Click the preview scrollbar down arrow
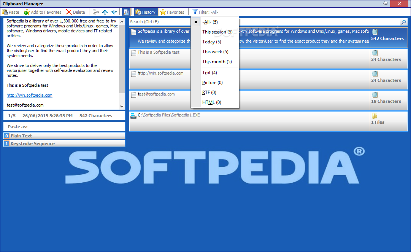The height and width of the screenshot is (252, 411). click(x=122, y=106)
